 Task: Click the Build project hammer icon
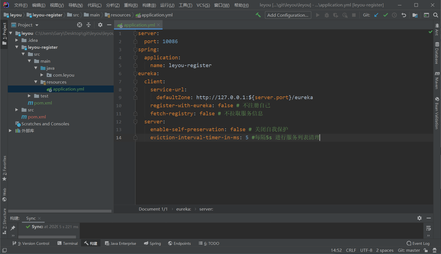pos(258,15)
